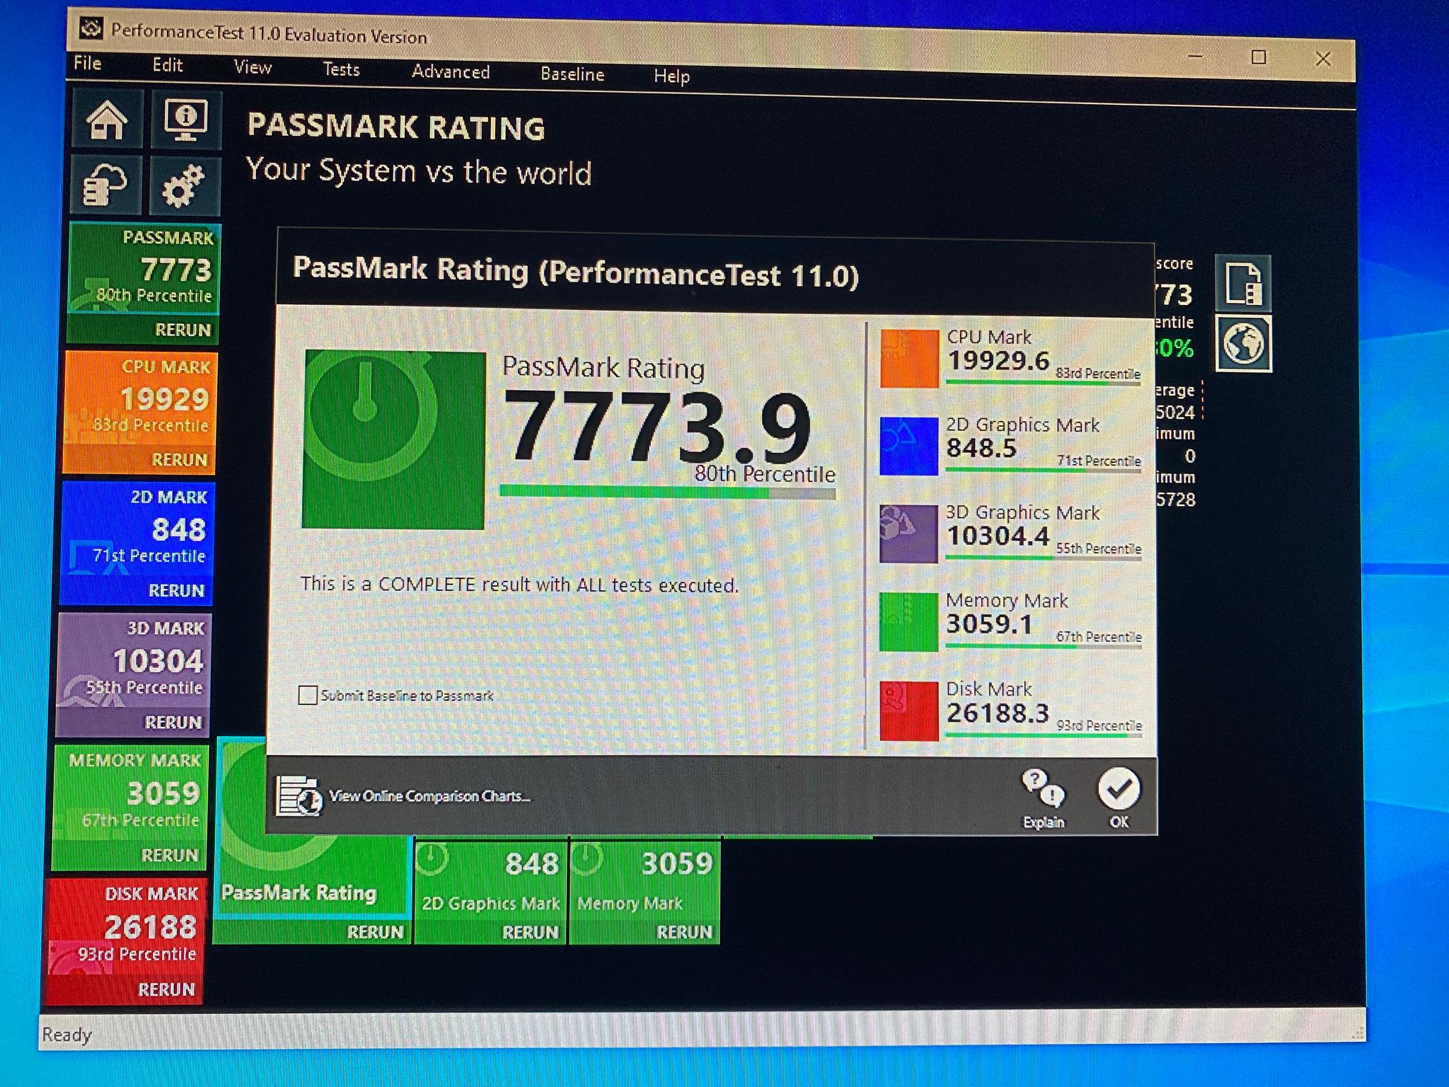1449x1087 pixels.
Task: Click the View Online Comparison Charts icon
Action: click(299, 796)
